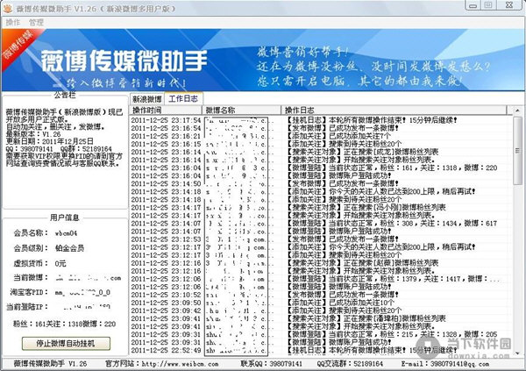Click the log scrollbar down arrow
This screenshot has height=371, width=526.
[517, 353]
